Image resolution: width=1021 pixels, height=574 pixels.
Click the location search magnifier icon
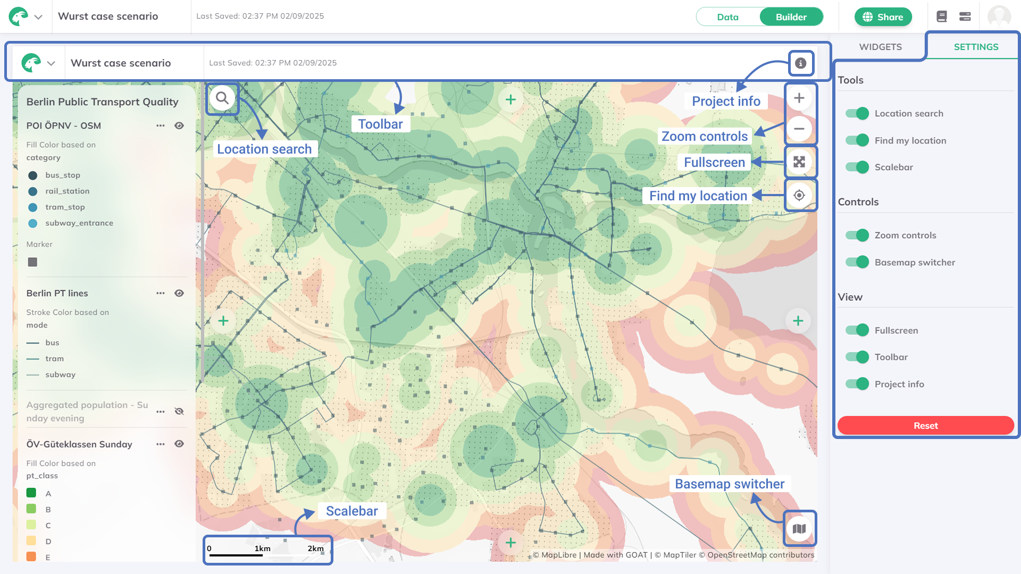coord(222,98)
